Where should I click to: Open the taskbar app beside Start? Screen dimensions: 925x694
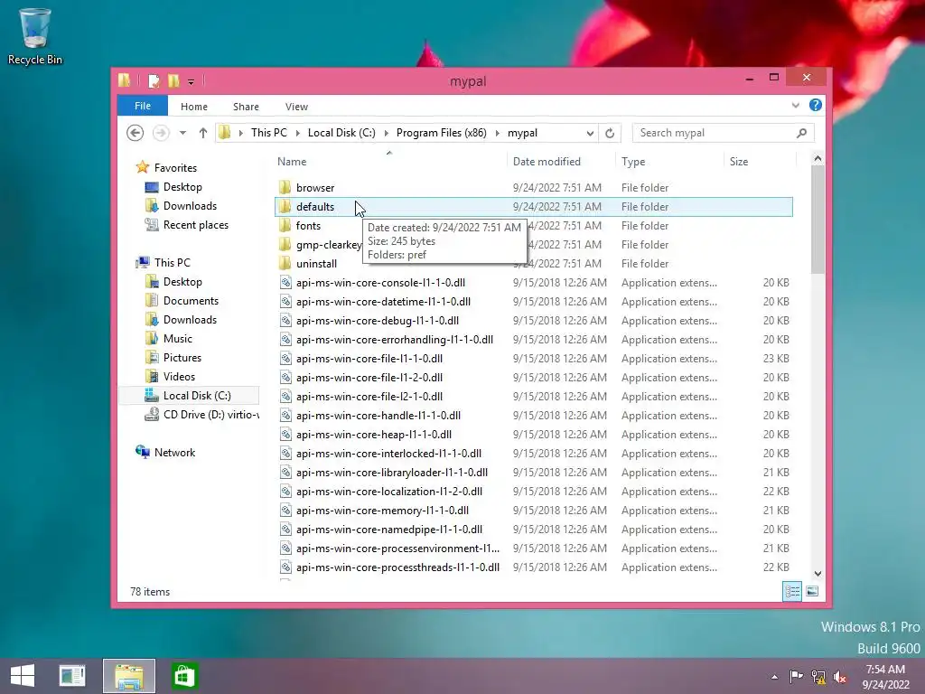pos(73,676)
